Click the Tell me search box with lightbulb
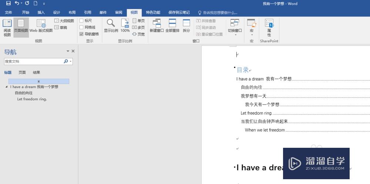The width and height of the screenshot is (370, 184). tap(218, 13)
